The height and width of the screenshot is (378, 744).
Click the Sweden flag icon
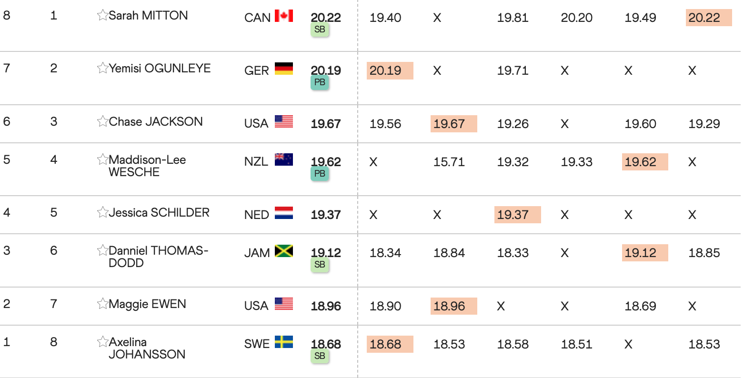point(284,342)
